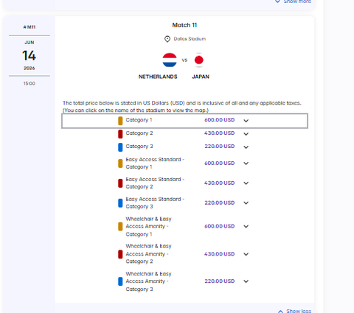Click the Japan flag icon
The width and height of the screenshot is (354, 313).
click(199, 60)
